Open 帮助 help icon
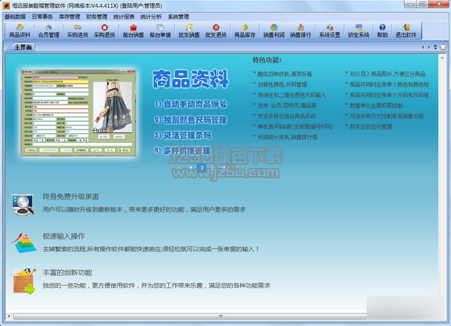This screenshot has width=451, height=326. point(382,31)
